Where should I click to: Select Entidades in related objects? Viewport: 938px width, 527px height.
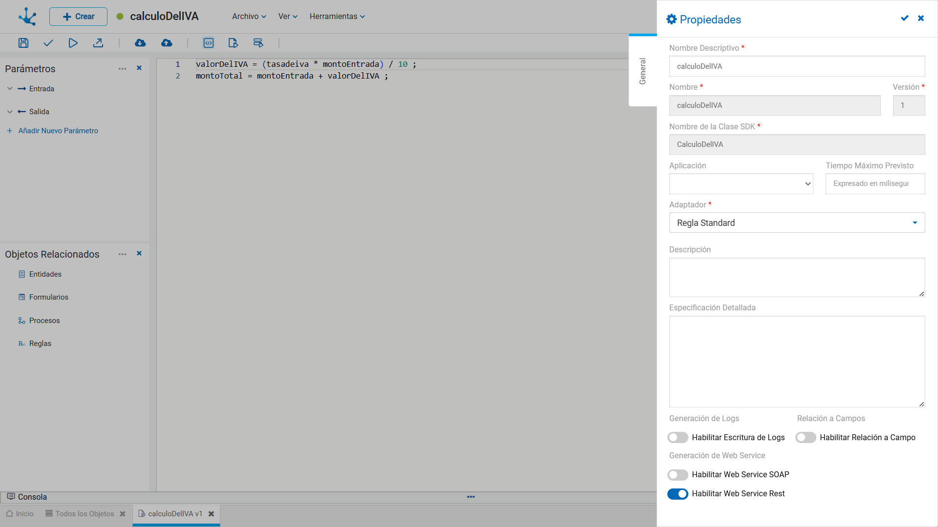pos(45,274)
